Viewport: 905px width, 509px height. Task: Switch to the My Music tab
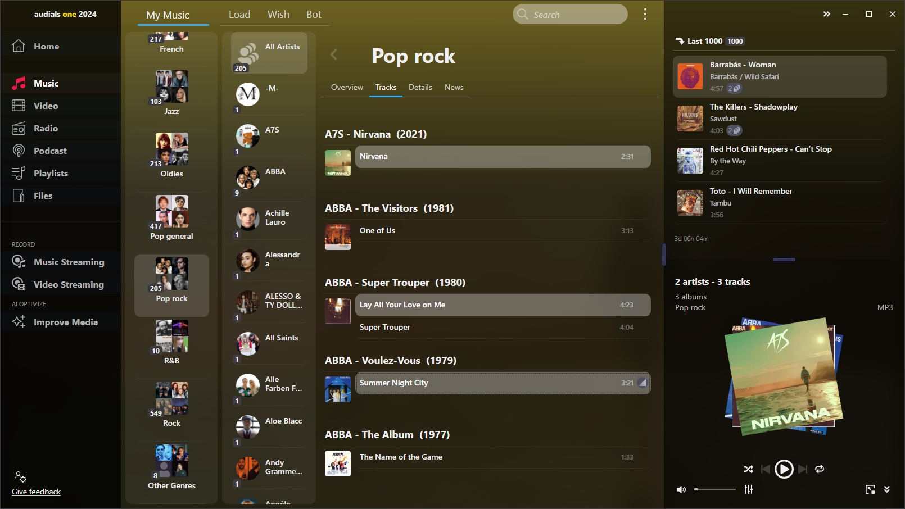(168, 15)
